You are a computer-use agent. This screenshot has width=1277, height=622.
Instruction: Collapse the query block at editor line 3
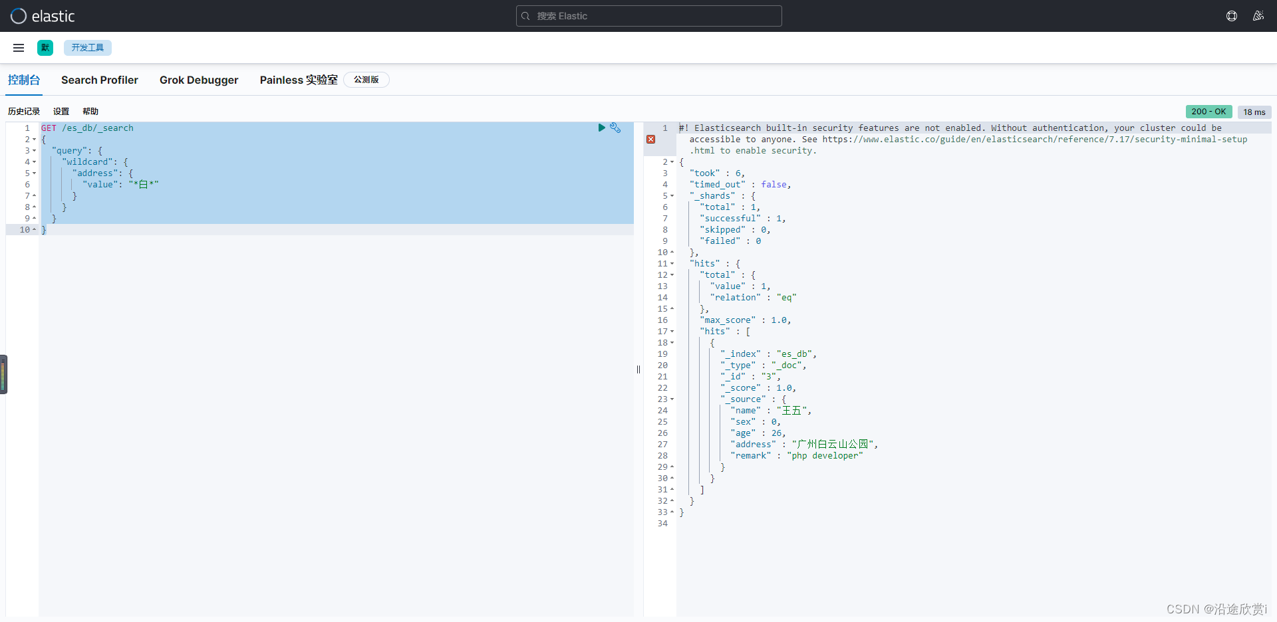(34, 151)
